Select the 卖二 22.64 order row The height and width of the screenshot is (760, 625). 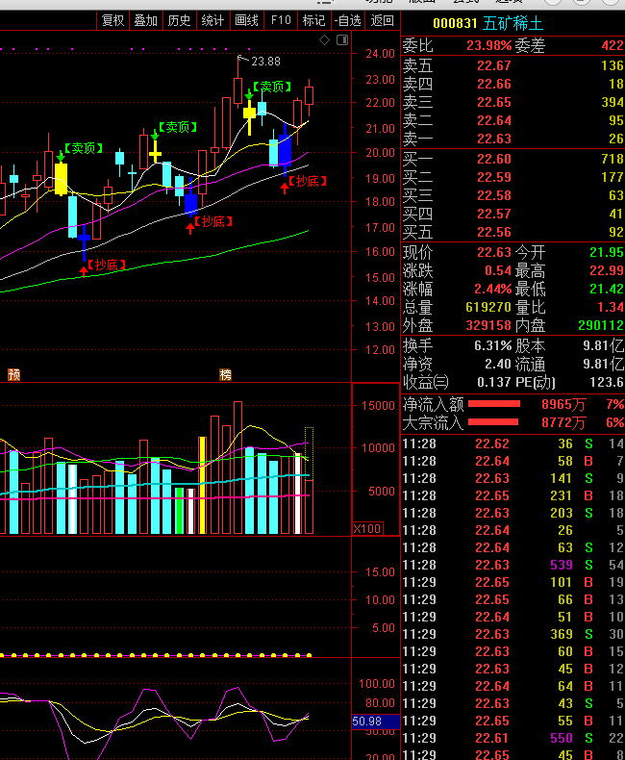pos(513,120)
